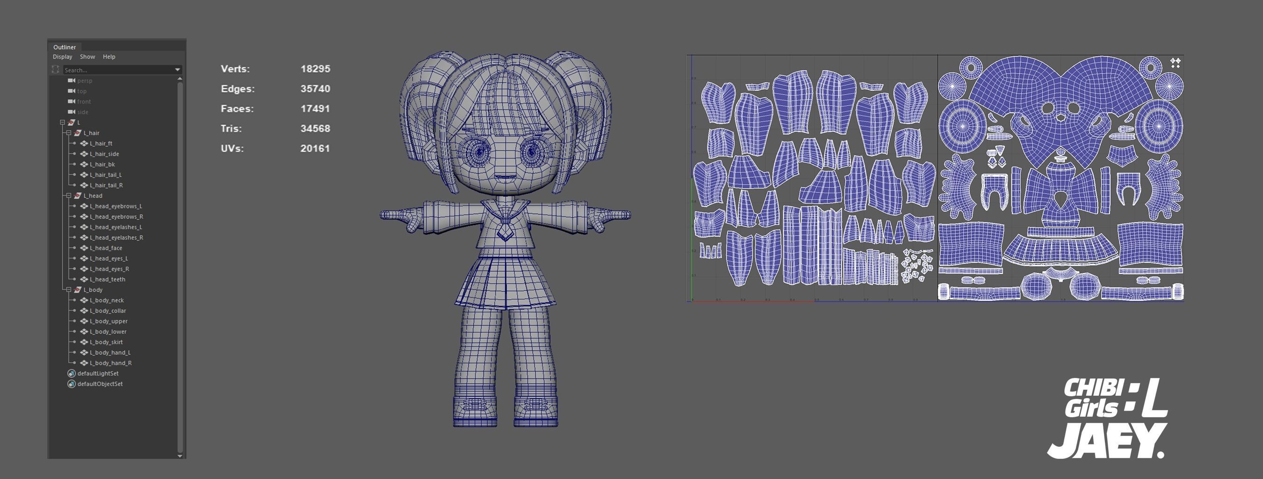Click the side camera icon
This screenshot has height=479, width=1263.
(x=72, y=112)
